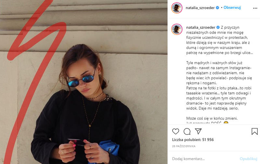Click the caption text starting Z przyczyn
The height and width of the screenshot is (164, 260).
pos(220,40)
